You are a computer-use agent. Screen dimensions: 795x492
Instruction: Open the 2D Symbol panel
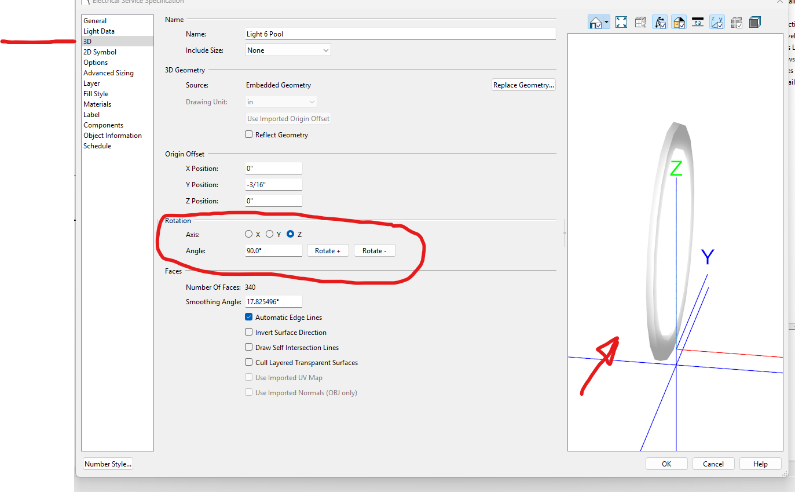point(118,52)
